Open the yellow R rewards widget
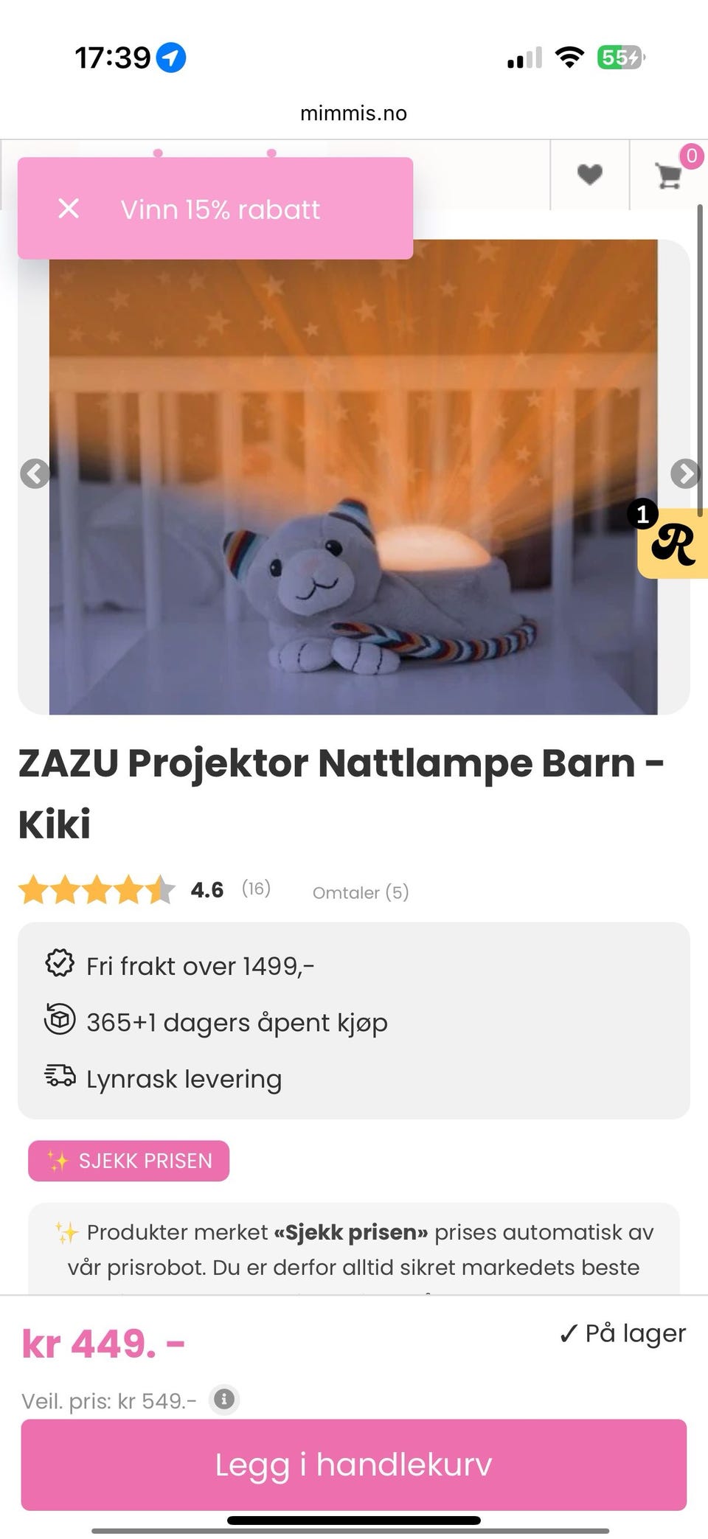This screenshot has height=1539, width=708. coord(673,543)
